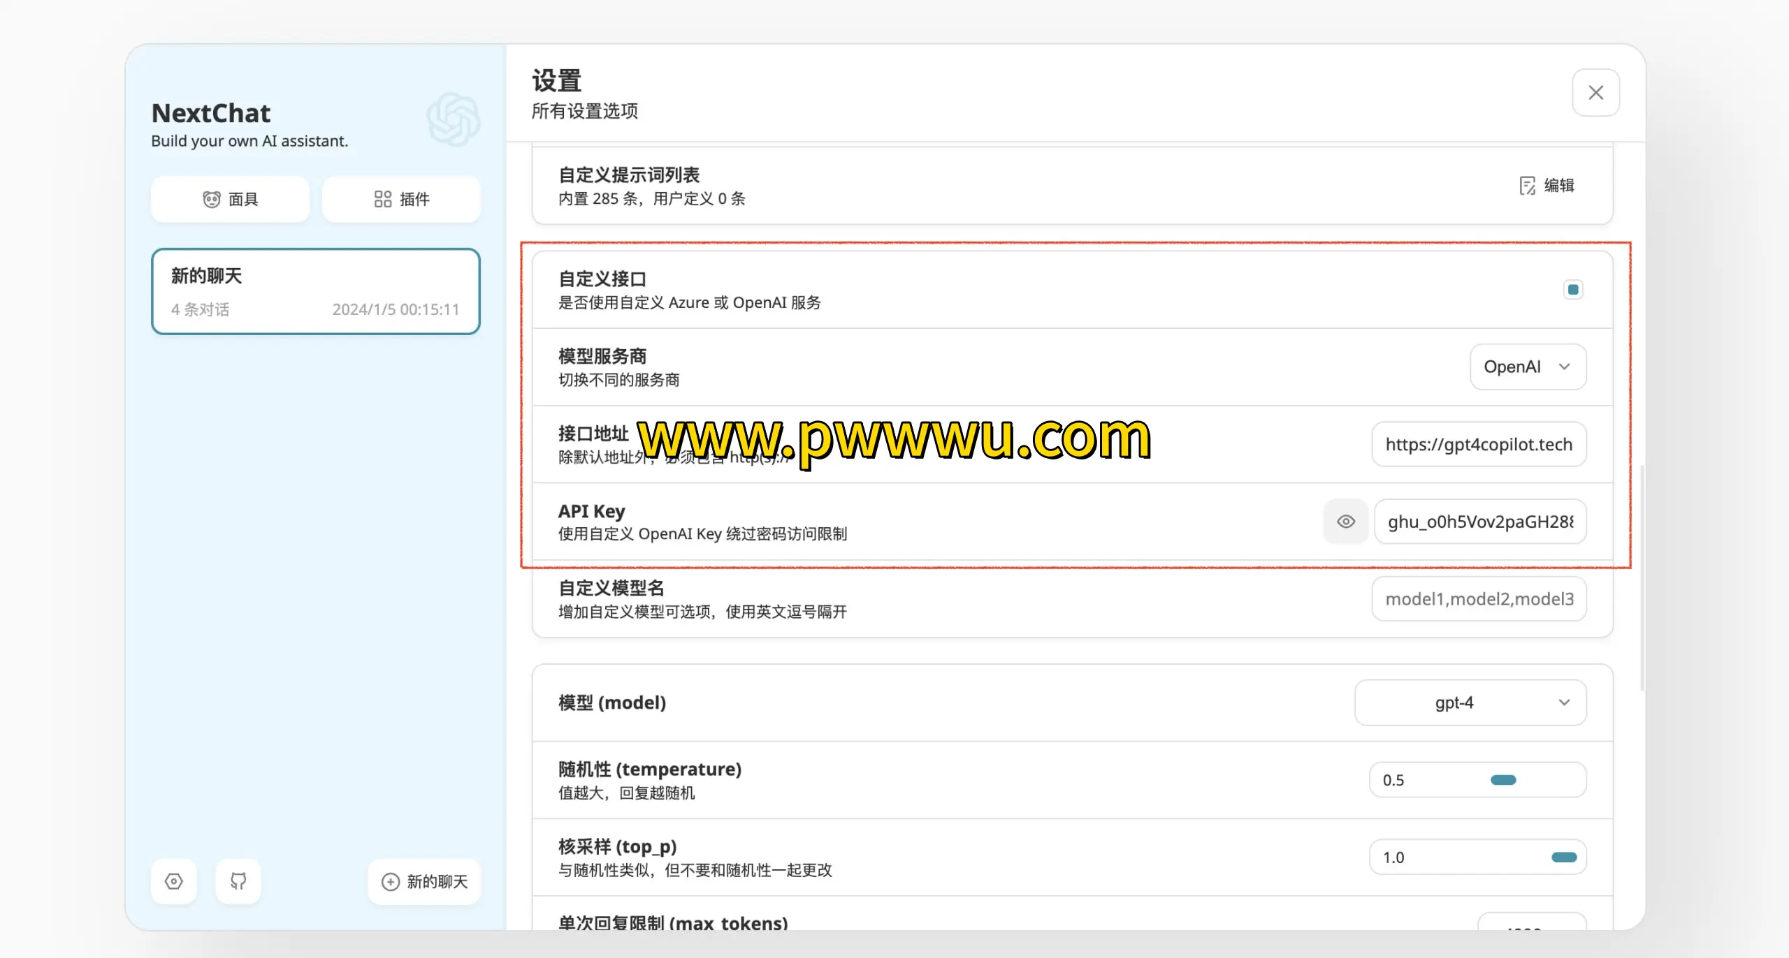Viewport: 1789px width, 958px height.
Task: Click the custom model names field
Action: [1479, 599]
